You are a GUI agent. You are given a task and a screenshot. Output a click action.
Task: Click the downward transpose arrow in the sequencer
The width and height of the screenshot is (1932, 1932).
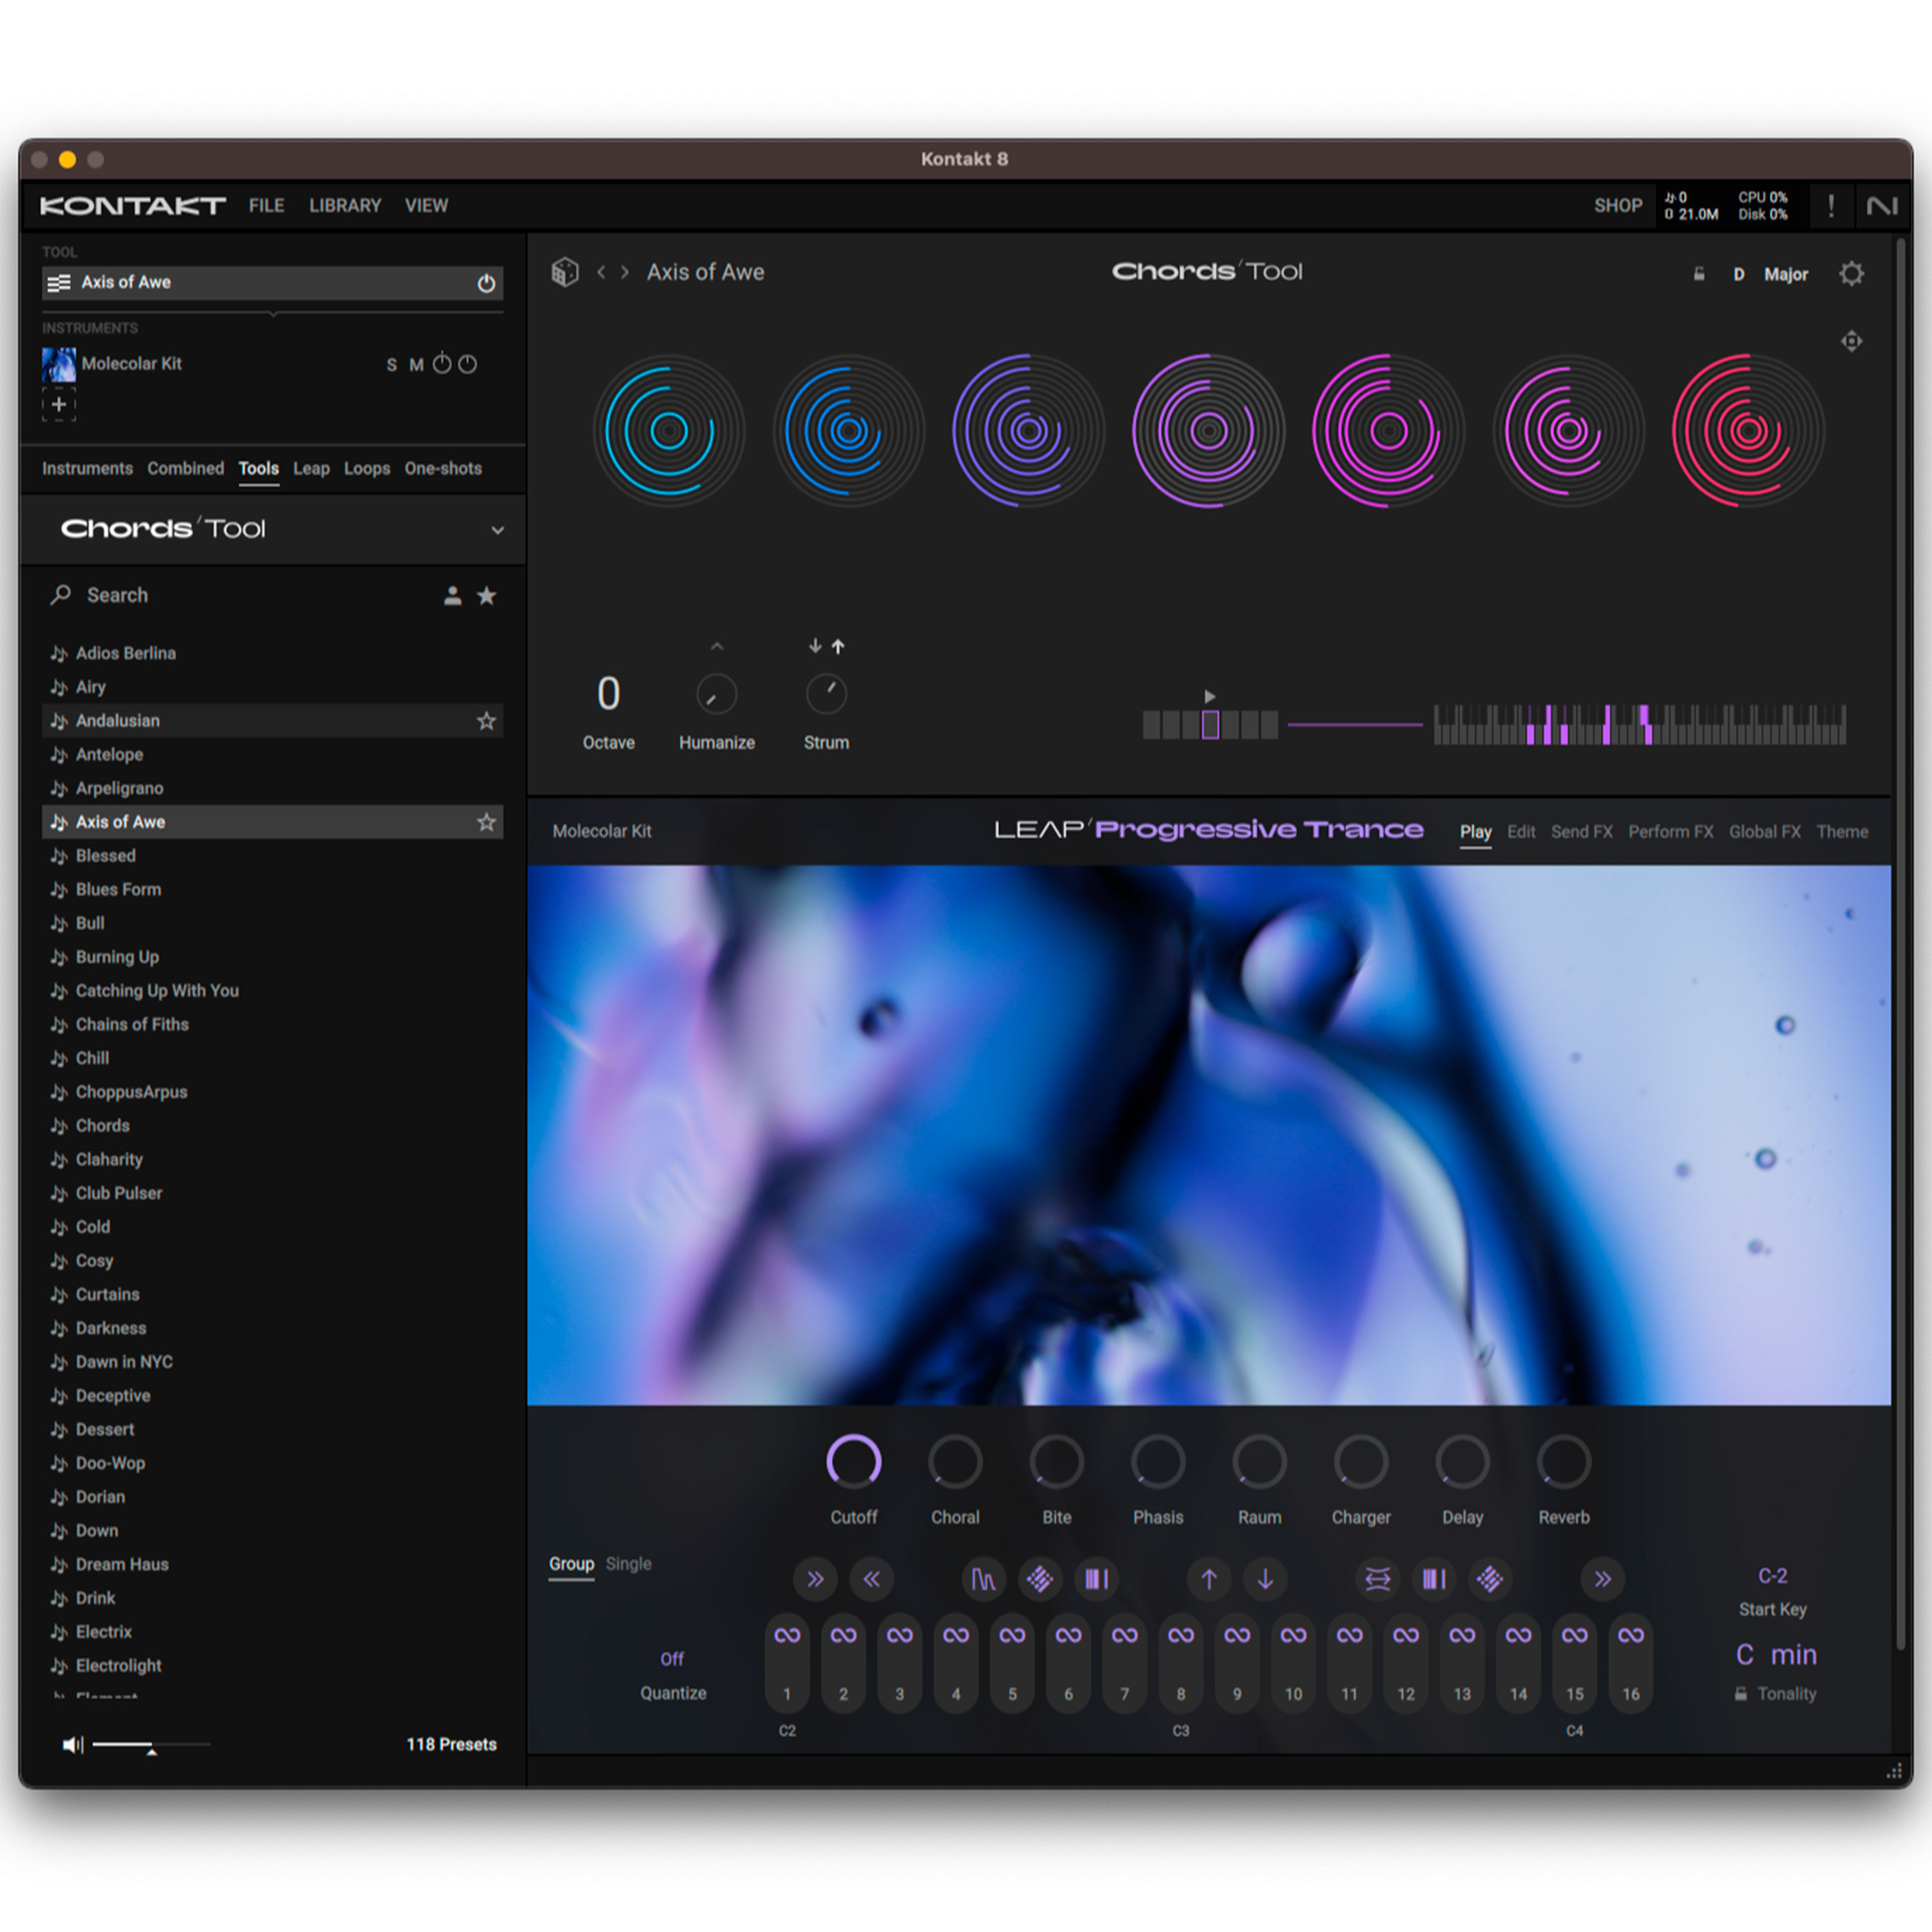[1265, 1580]
